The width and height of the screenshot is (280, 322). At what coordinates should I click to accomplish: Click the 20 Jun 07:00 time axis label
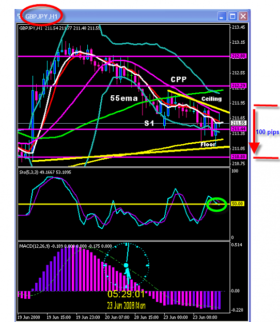click(x=117, y=317)
